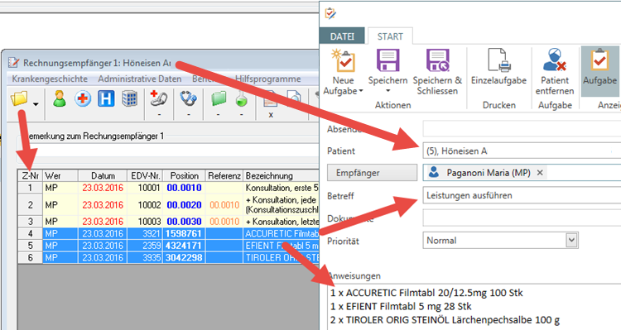Open the Priorität Normal dropdown
Viewport: 621px width, 330px height.
pos(571,240)
